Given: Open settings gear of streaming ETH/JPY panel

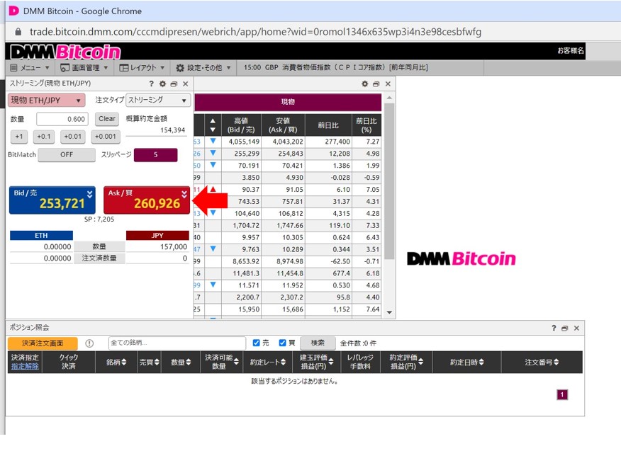Looking at the screenshot, I should coord(162,84).
